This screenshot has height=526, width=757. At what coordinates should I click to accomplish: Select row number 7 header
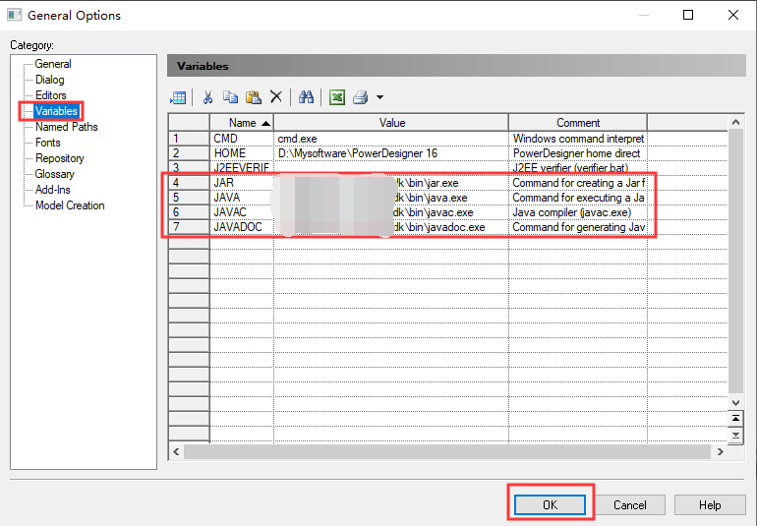(x=189, y=227)
